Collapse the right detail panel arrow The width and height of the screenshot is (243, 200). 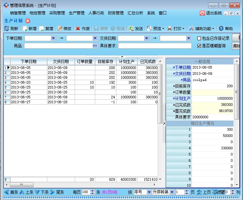coord(164,124)
